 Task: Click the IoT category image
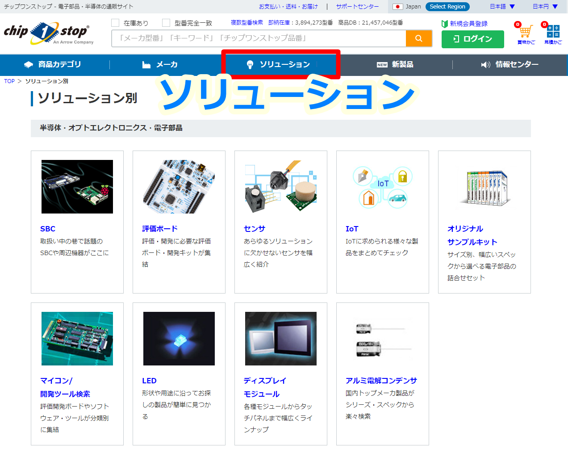[382, 187]
